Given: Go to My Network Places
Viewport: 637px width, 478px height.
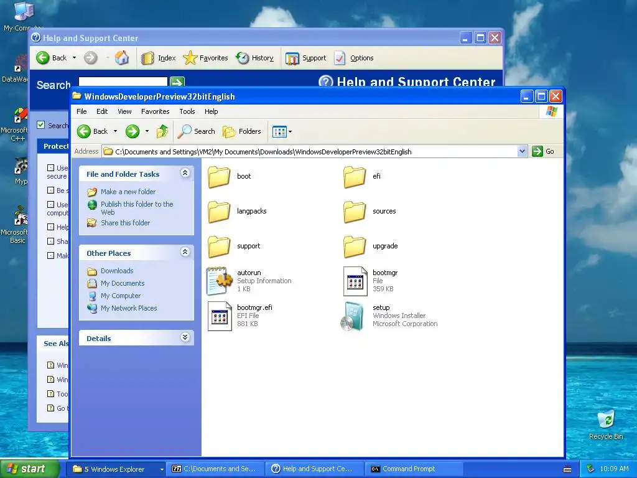Looking at the screenshot, I should [x=129, y=308].
